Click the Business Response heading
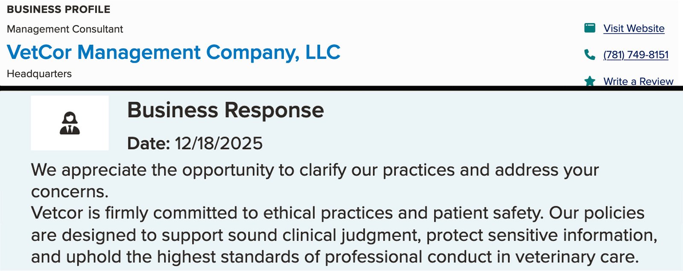The image size is (683, 271). click(x=225, y=110)
